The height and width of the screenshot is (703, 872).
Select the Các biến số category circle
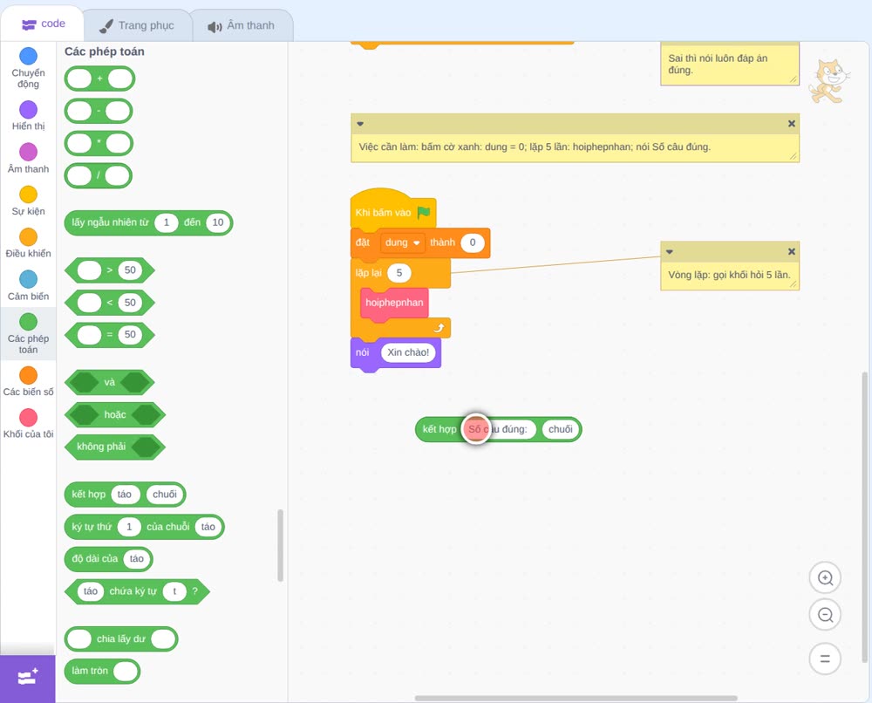(29, 375)
